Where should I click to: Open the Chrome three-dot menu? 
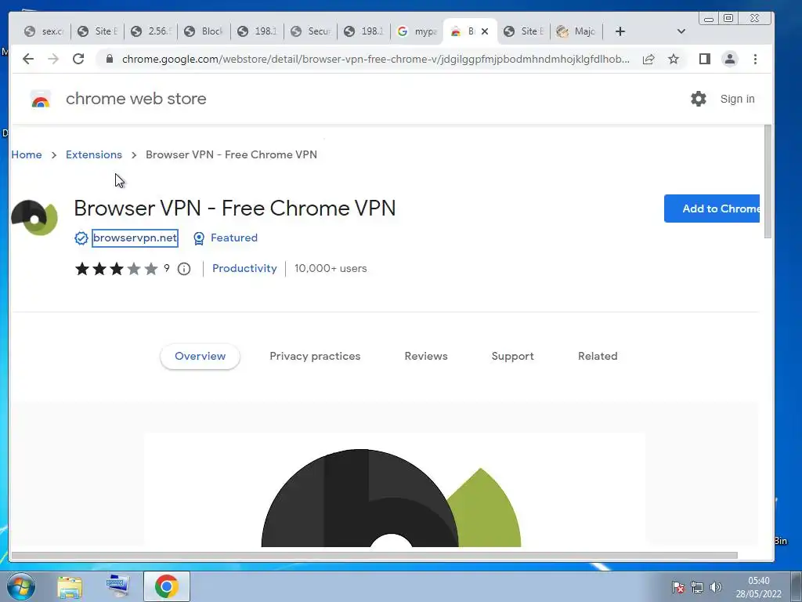click(756, 59)
